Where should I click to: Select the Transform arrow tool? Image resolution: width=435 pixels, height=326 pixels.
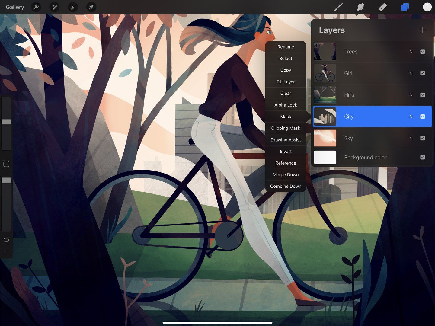point(91,7)
